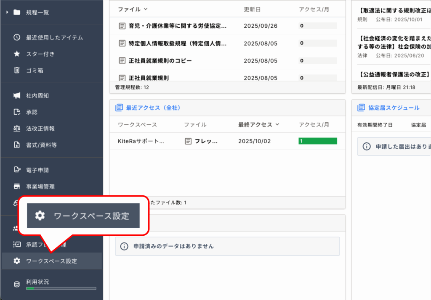Open ワークスペース設定 in the bottom sidebar
The width and height of the screenshot is (431, 300).
click(51, 261)
